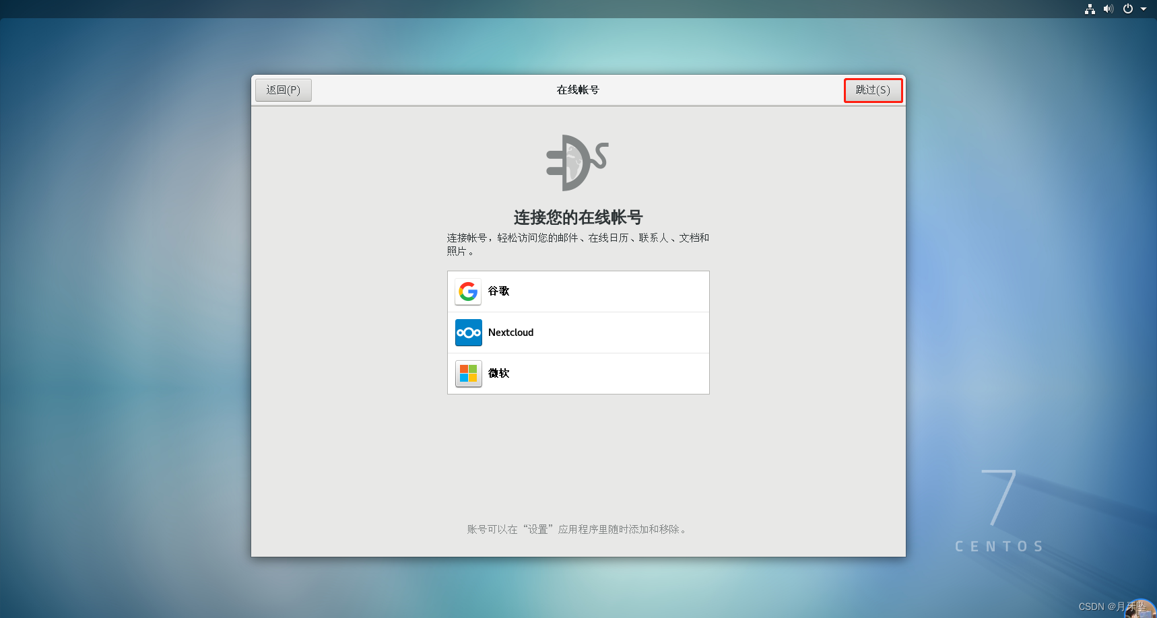Click the 连接您的在线帐号 heading

(578, 217)
